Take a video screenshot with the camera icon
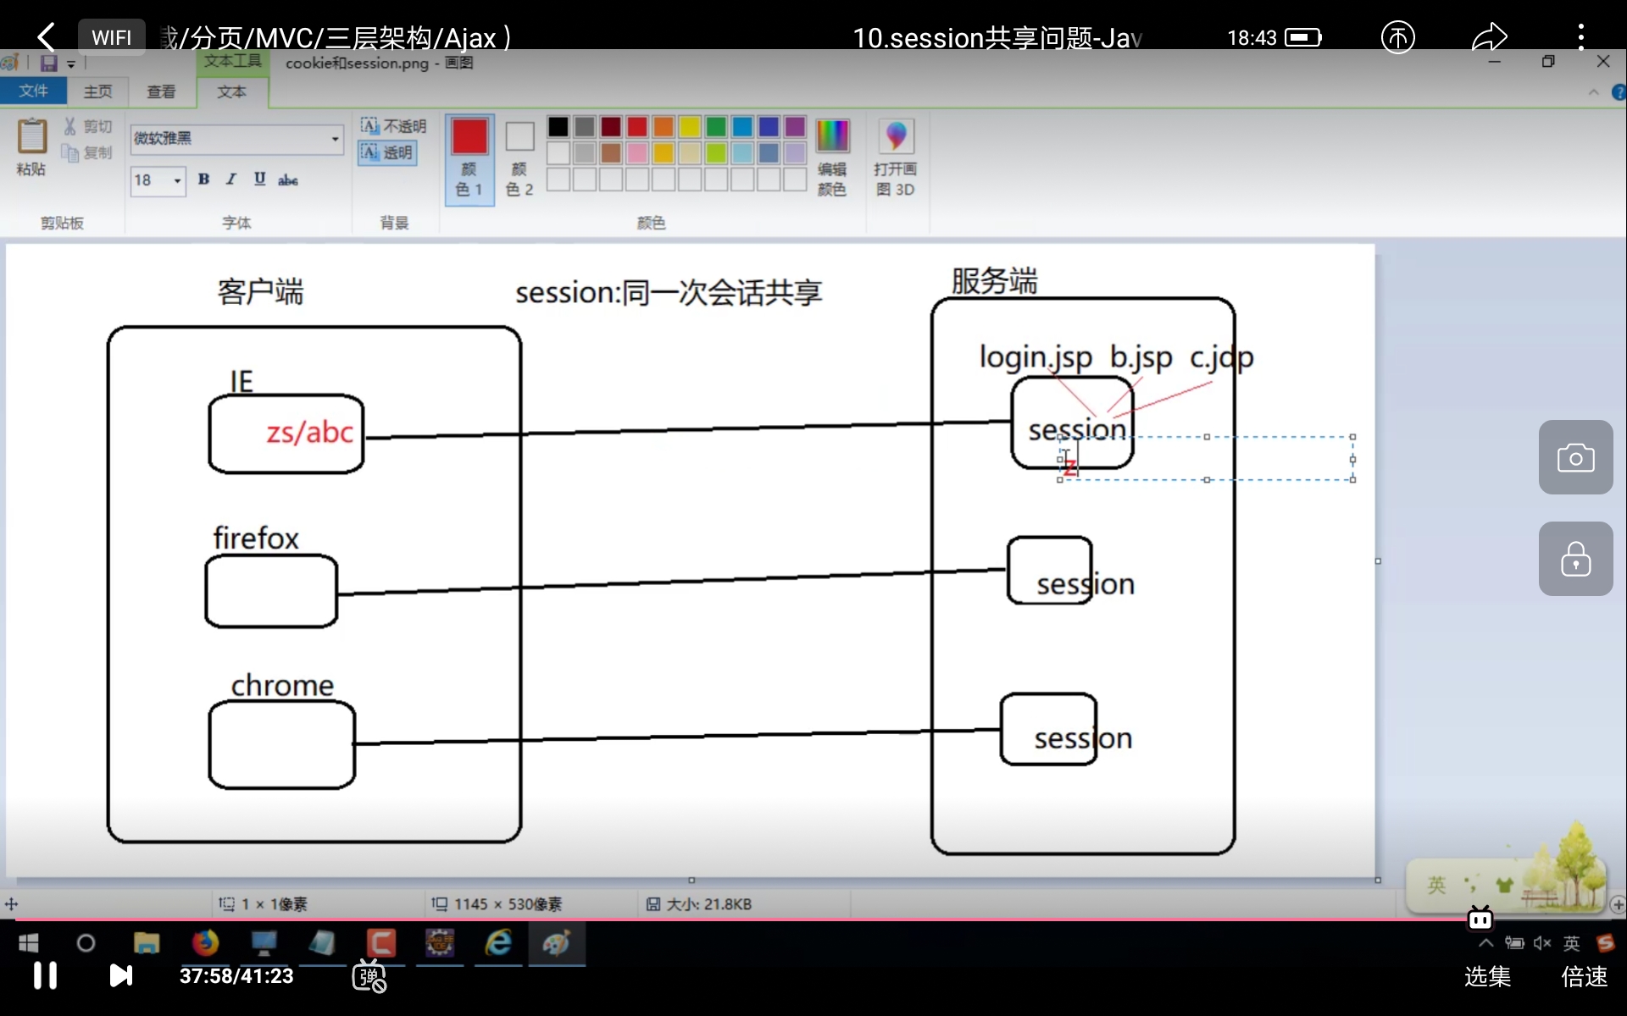1627x1016 pixels. [x=1575, y=458]
